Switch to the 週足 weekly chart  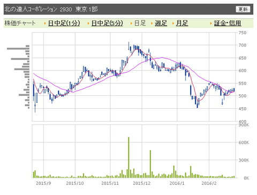coord(161,23)
